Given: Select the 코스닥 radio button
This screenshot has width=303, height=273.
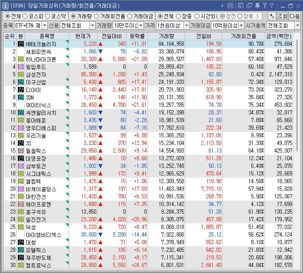Looking at the screenshot, I should coord(47,16).
